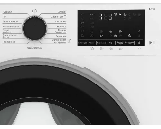
Task: Select the lit 40° temperature indicator
Action: click(82, 23)
